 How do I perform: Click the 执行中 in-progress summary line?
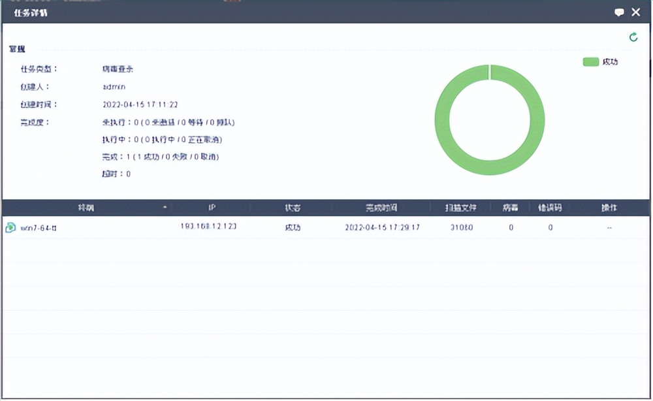[162, 140]
